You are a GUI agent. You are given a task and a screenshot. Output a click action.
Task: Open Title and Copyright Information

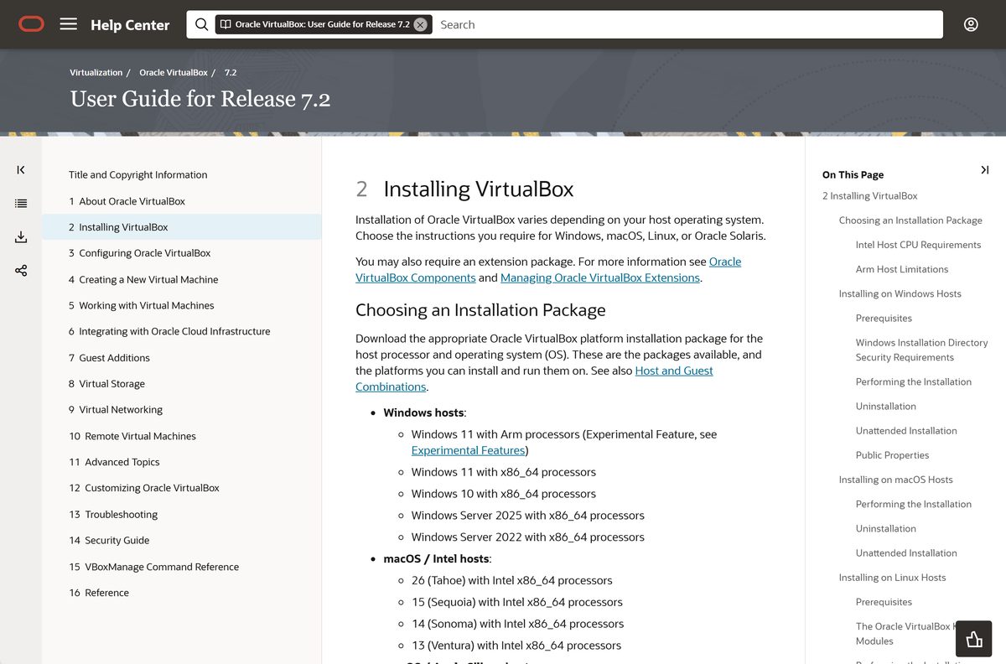[138, 175]
